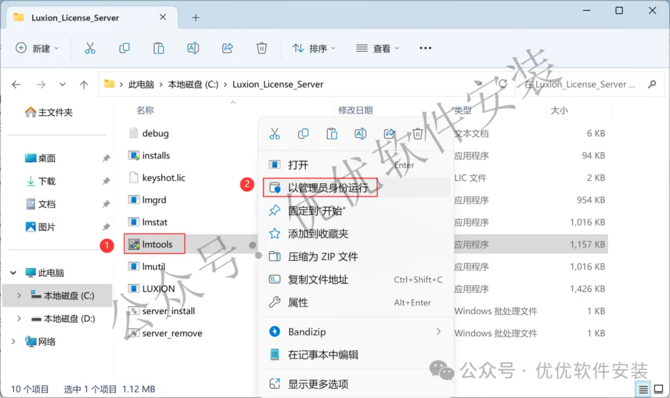
Task: Click the Rename icon in the context menu
Action: coord(360,134)
